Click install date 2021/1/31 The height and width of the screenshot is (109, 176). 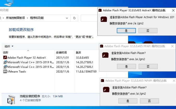[62, 58]
